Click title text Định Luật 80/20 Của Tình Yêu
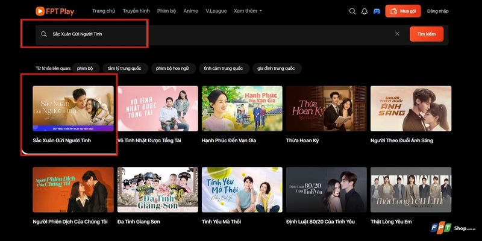Image resolution: width=482 pixels, height=241 pixels. tap(321, 222)
